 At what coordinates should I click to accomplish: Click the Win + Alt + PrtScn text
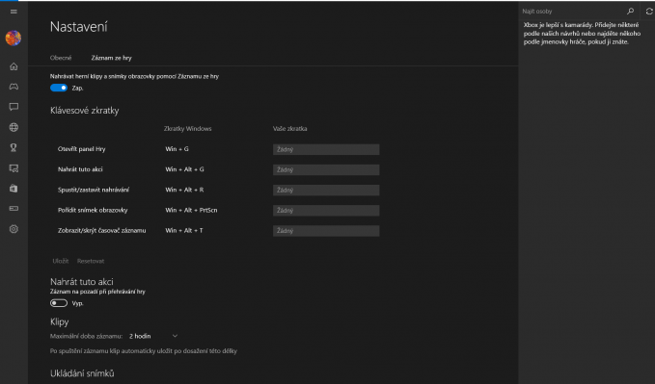coord(191,210)
